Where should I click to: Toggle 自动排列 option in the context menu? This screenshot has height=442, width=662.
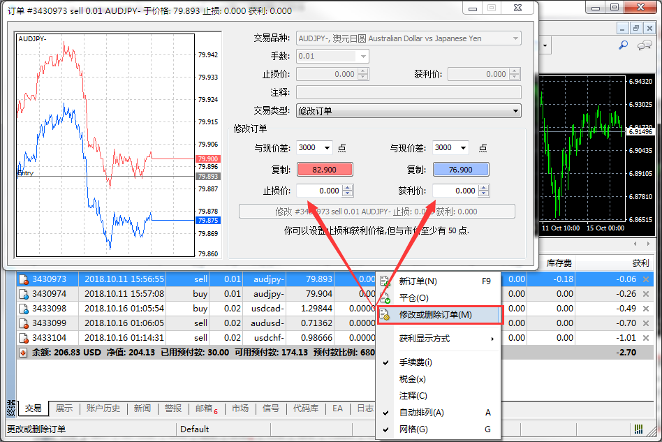tap(421, 413)
